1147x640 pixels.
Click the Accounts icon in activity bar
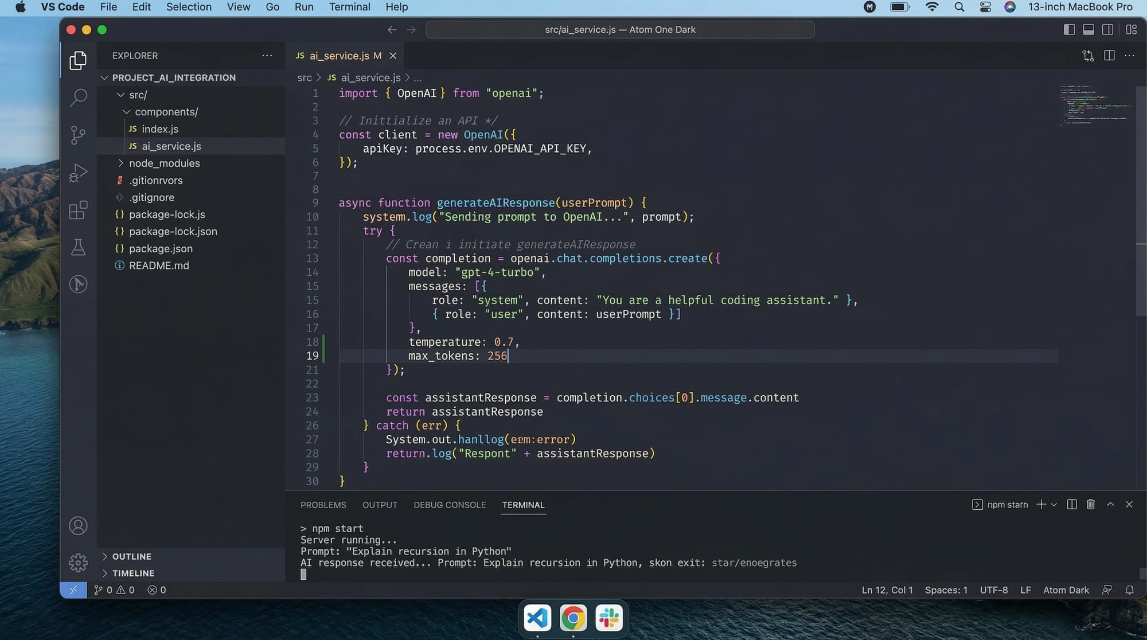(78, 526)
